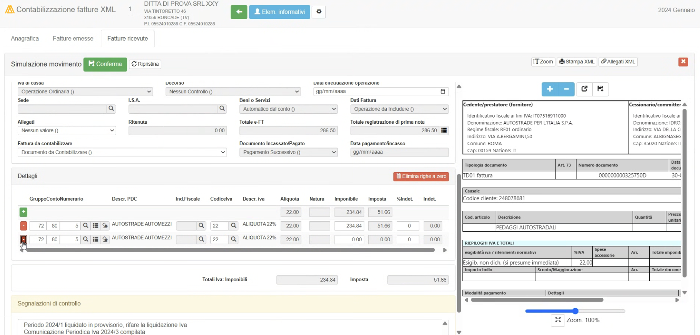Image resolution: width=700 pixels, height=335 pixels.
Task: Expand the Iva di cassa 'Operazione Ordinaria' dropdown
Action: click(x=85, y=92)
